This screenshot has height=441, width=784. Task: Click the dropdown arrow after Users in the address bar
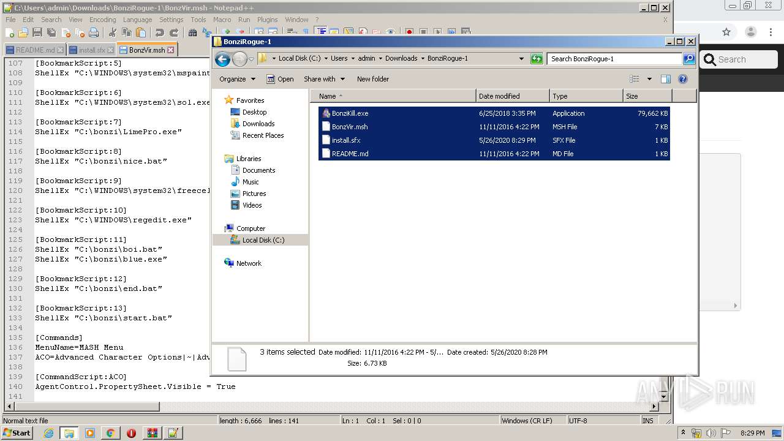(353, 59)
